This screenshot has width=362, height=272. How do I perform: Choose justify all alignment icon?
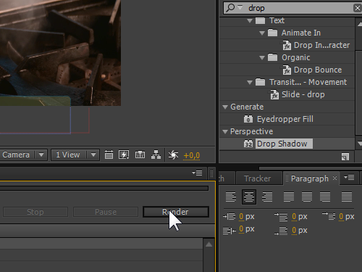pyautogui.click(x=347, y=197)
